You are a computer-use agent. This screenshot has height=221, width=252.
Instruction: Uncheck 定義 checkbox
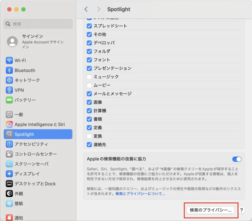pos(89,128)
